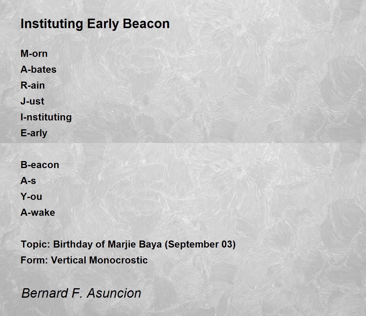Click the date text September 03
Viewport: 366px width, 316px height.
pyautogui.click(x=200, y=244)
